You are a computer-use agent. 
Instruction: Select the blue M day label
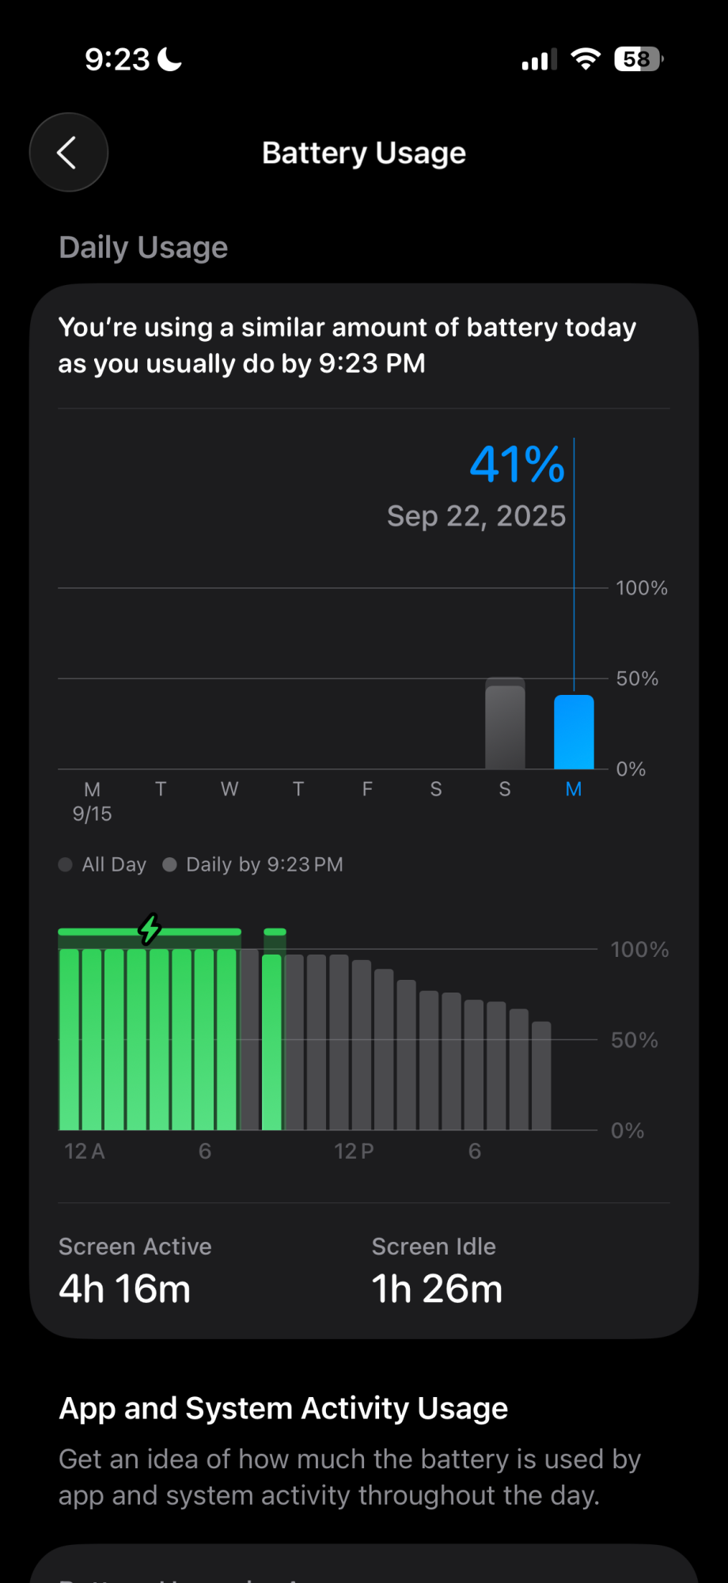(574, 789)
